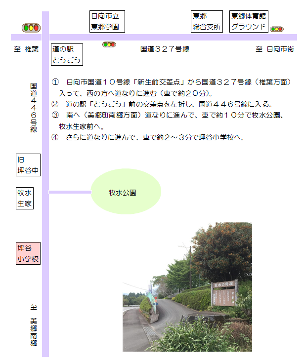Click the pink 坪谷小学校 box
This screenshot has height=364, width=304.
tap(28, 253)
